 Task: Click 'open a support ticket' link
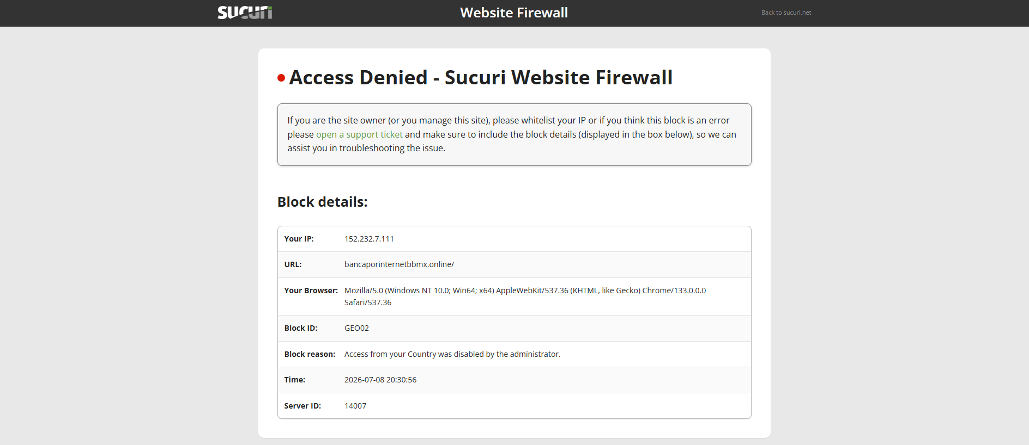pos(359,134)
